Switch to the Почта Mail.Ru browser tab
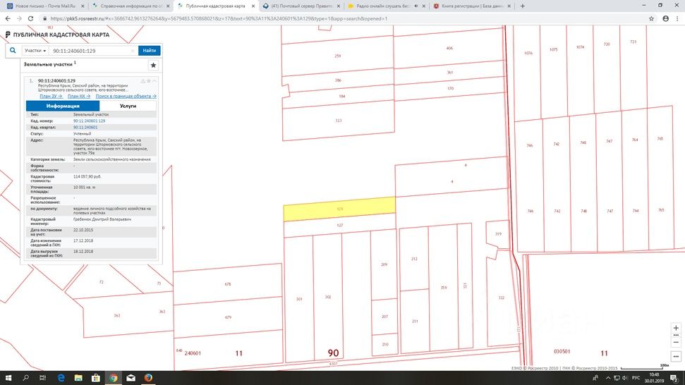 pos(45,6)
